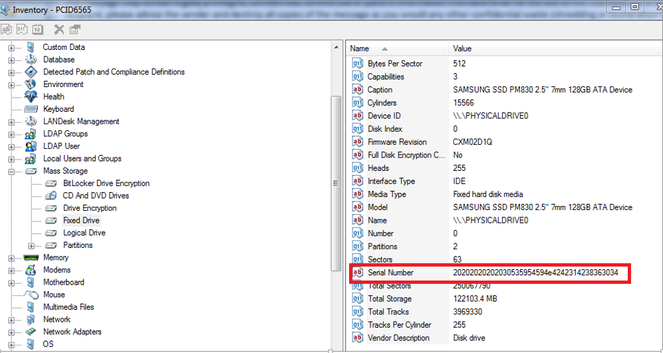Viewport: 663px width, 353px height.
Task: Click the tree pane scroll up arrow
Action: tap(336, 47)
